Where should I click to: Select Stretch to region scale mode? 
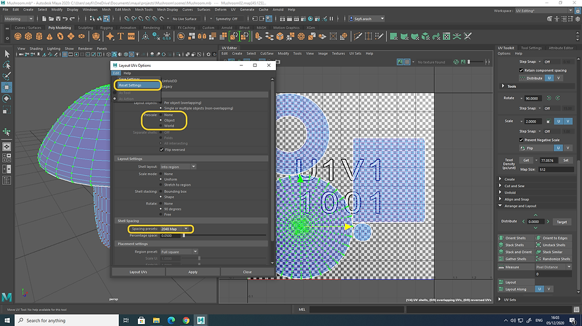click(161, 185)
